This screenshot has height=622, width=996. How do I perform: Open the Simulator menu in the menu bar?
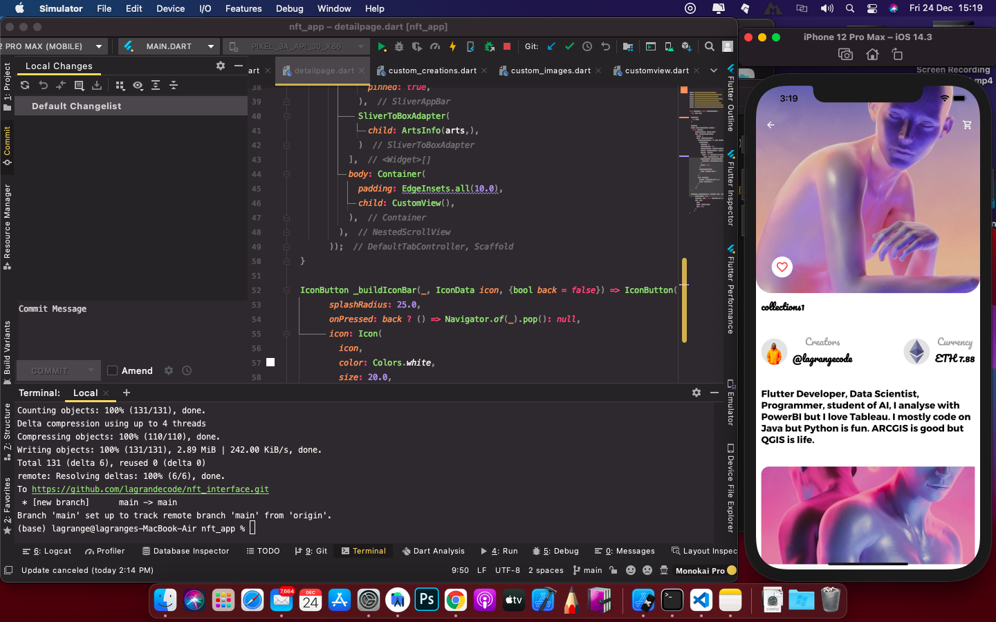(x=61, y=8)
